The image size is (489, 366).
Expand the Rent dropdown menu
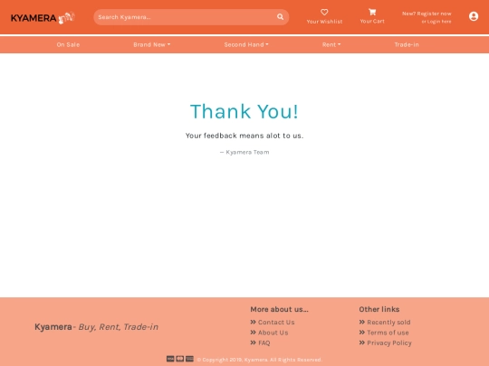click(x=331, y=44)
